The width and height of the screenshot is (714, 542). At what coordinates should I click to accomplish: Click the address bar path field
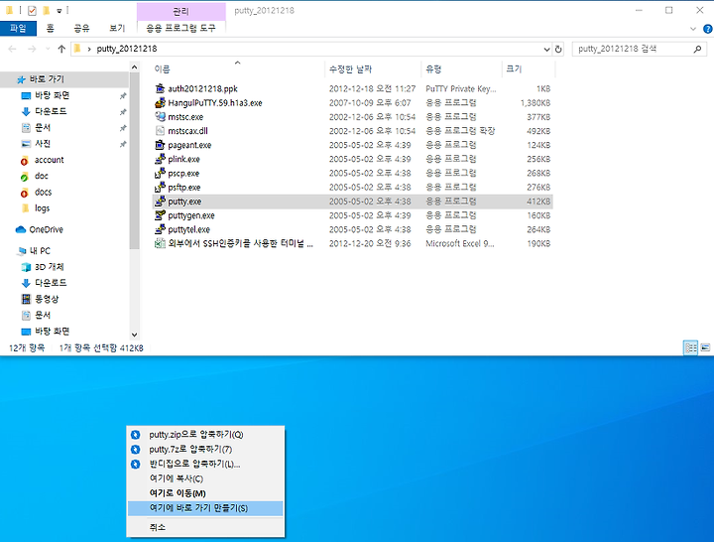(311, 49)
